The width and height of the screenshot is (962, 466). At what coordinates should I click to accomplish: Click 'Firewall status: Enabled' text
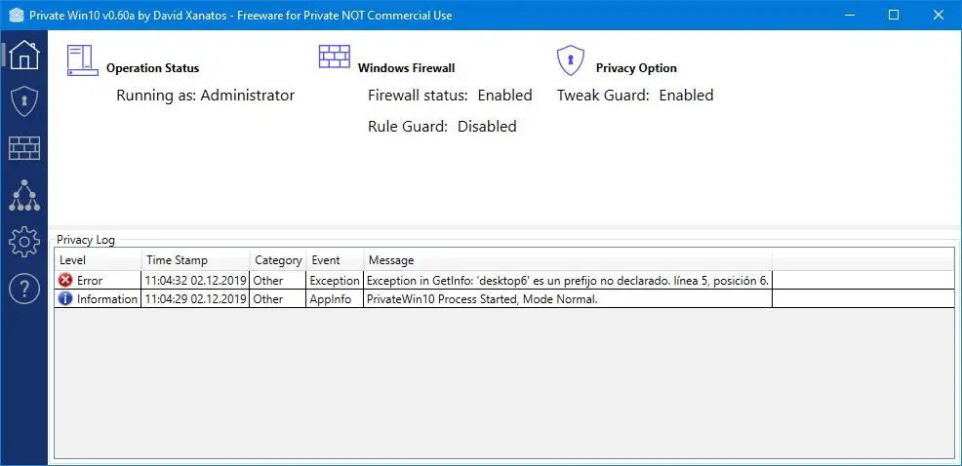pos(450,95)
